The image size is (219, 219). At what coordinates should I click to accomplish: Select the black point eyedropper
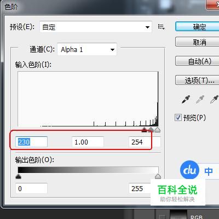186,99
